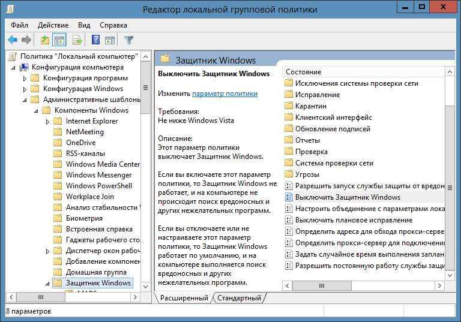This screenshot has height=322, width=461.
Task: Click the folder icon next to Угрозы
Action: point(289,174)
